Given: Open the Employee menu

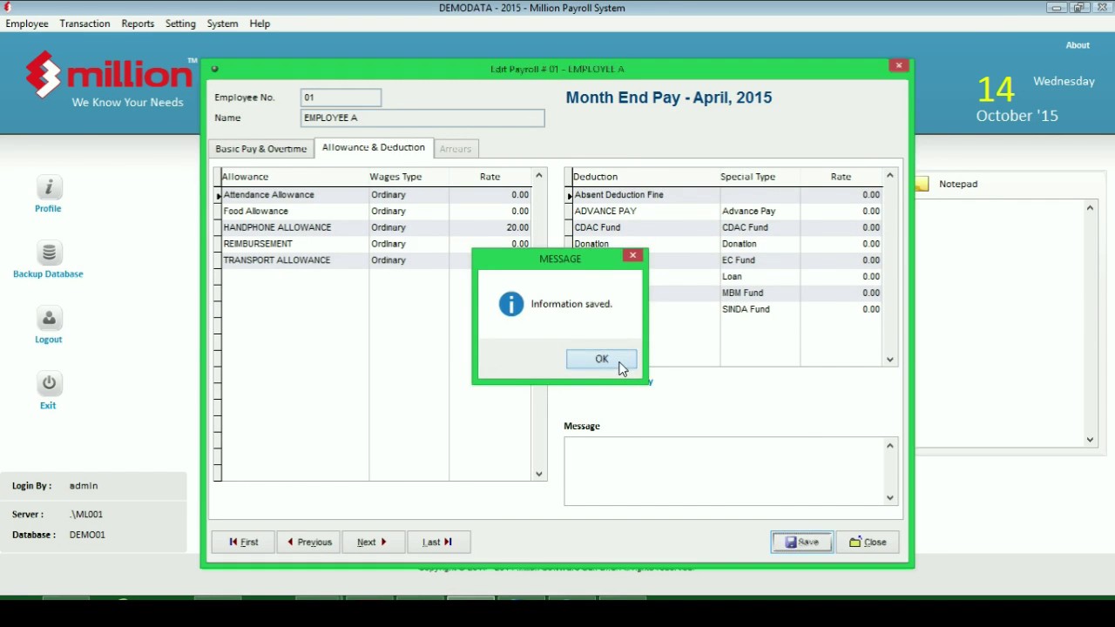Looking at the screenshot, I should click(x=27, y=24).
